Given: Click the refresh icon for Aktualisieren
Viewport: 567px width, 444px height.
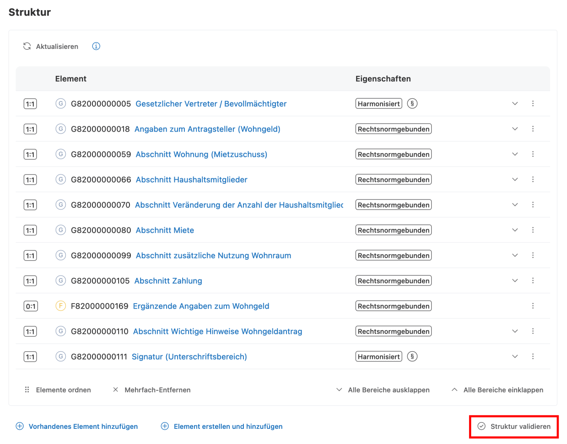Looking at the screenshot, I should click(x=27, y=46).
